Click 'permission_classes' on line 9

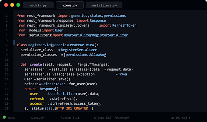(x=39, y=55)
